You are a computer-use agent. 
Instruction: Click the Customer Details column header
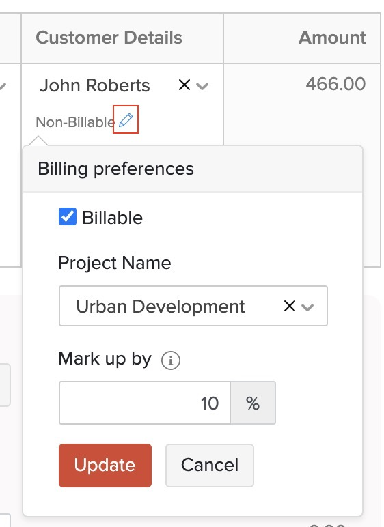click(109, 38)
